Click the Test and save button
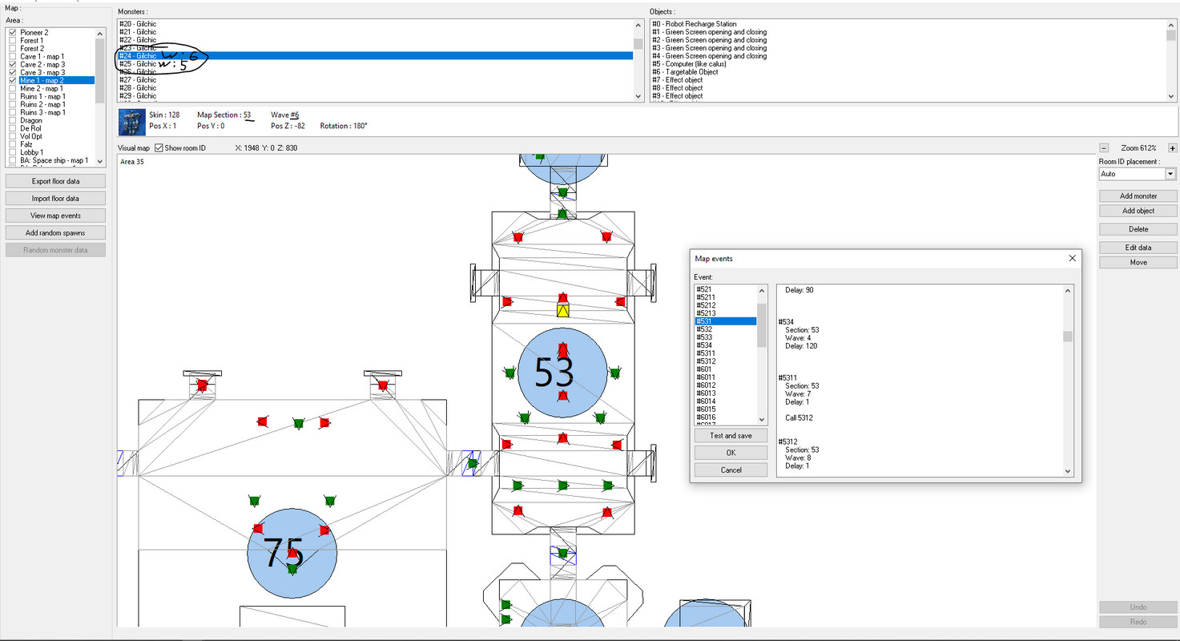This screenshot has height=641, width=1180. click(x=731, y=436)
